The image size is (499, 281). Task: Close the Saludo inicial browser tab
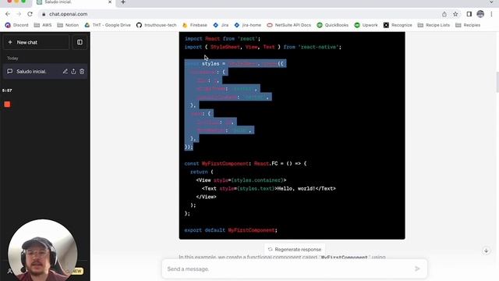point(110,2)
